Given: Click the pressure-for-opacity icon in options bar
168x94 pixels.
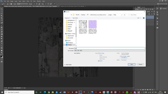Looking at the screenshot, I should 39,4.
